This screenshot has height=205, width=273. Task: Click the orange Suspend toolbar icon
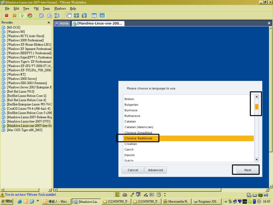pyautogui.click(x=14, y=15)
